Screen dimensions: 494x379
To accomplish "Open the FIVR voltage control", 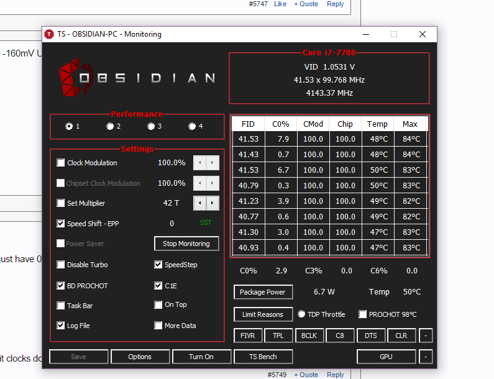I will click(248, 336).
